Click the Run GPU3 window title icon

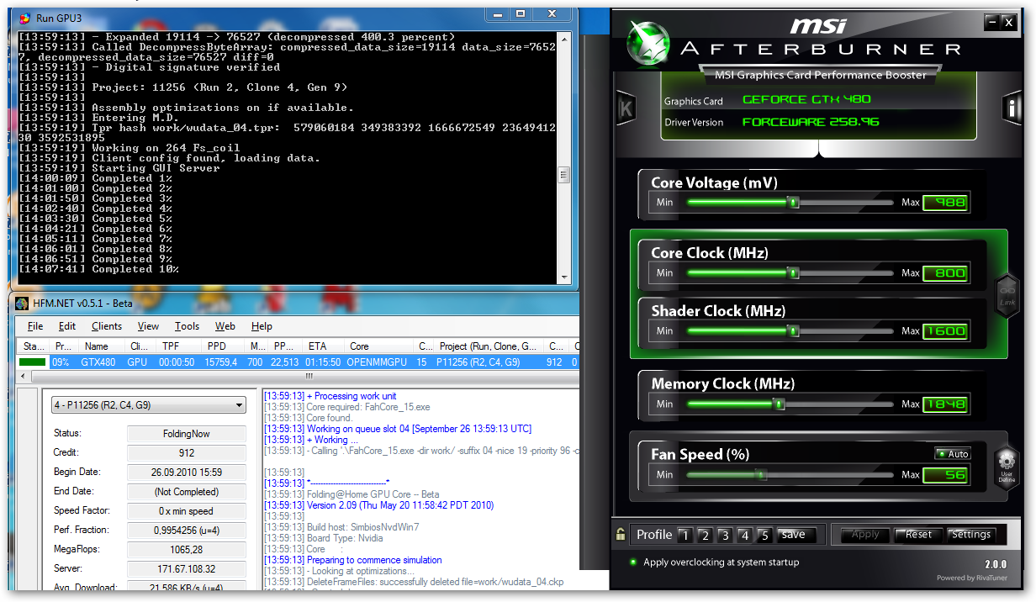click(x=25, y=17)
